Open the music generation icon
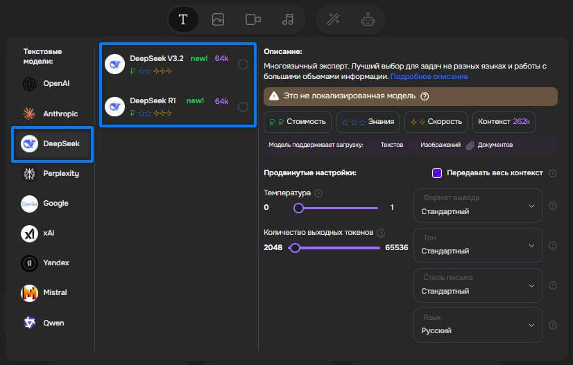The image size is (573, 365). pyautogui.click(x=288, y=19)
